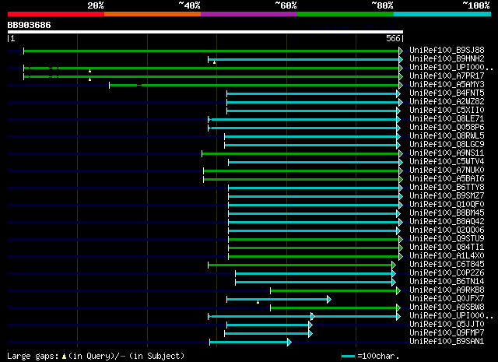Click the ~80% legend percentage label

(382, 5)
